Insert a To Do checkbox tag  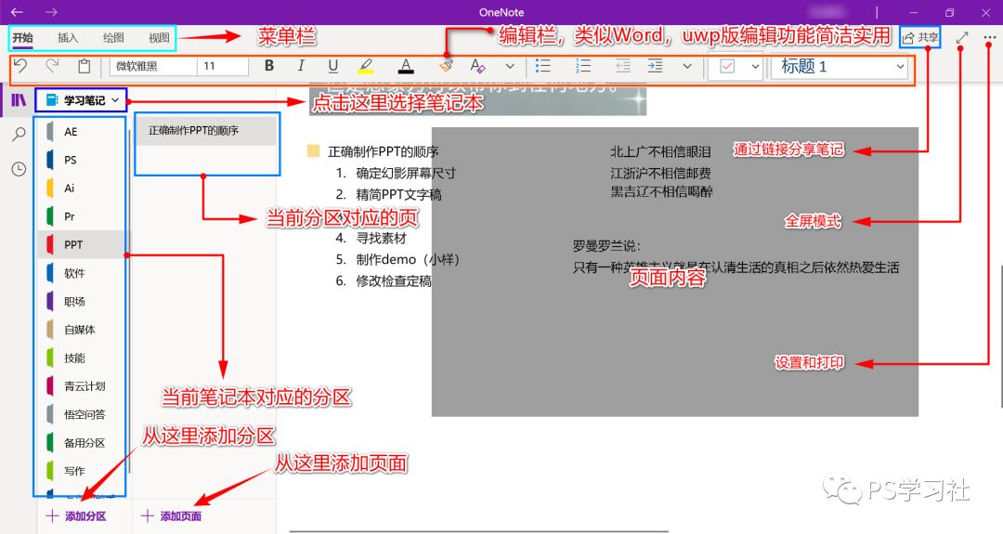pos(727,67)
